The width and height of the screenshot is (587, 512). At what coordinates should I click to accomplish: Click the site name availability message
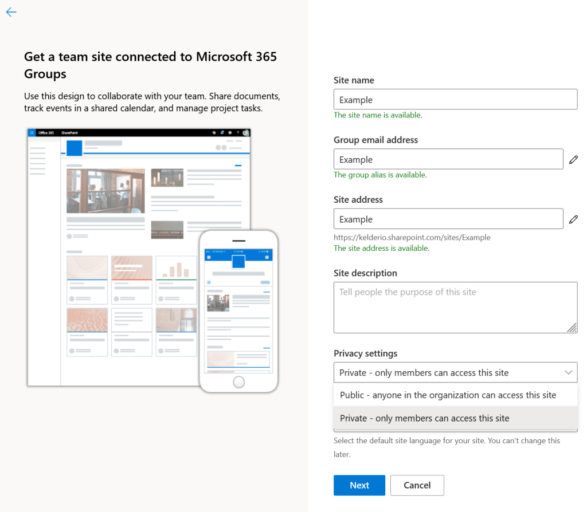[x=378, y=115]
